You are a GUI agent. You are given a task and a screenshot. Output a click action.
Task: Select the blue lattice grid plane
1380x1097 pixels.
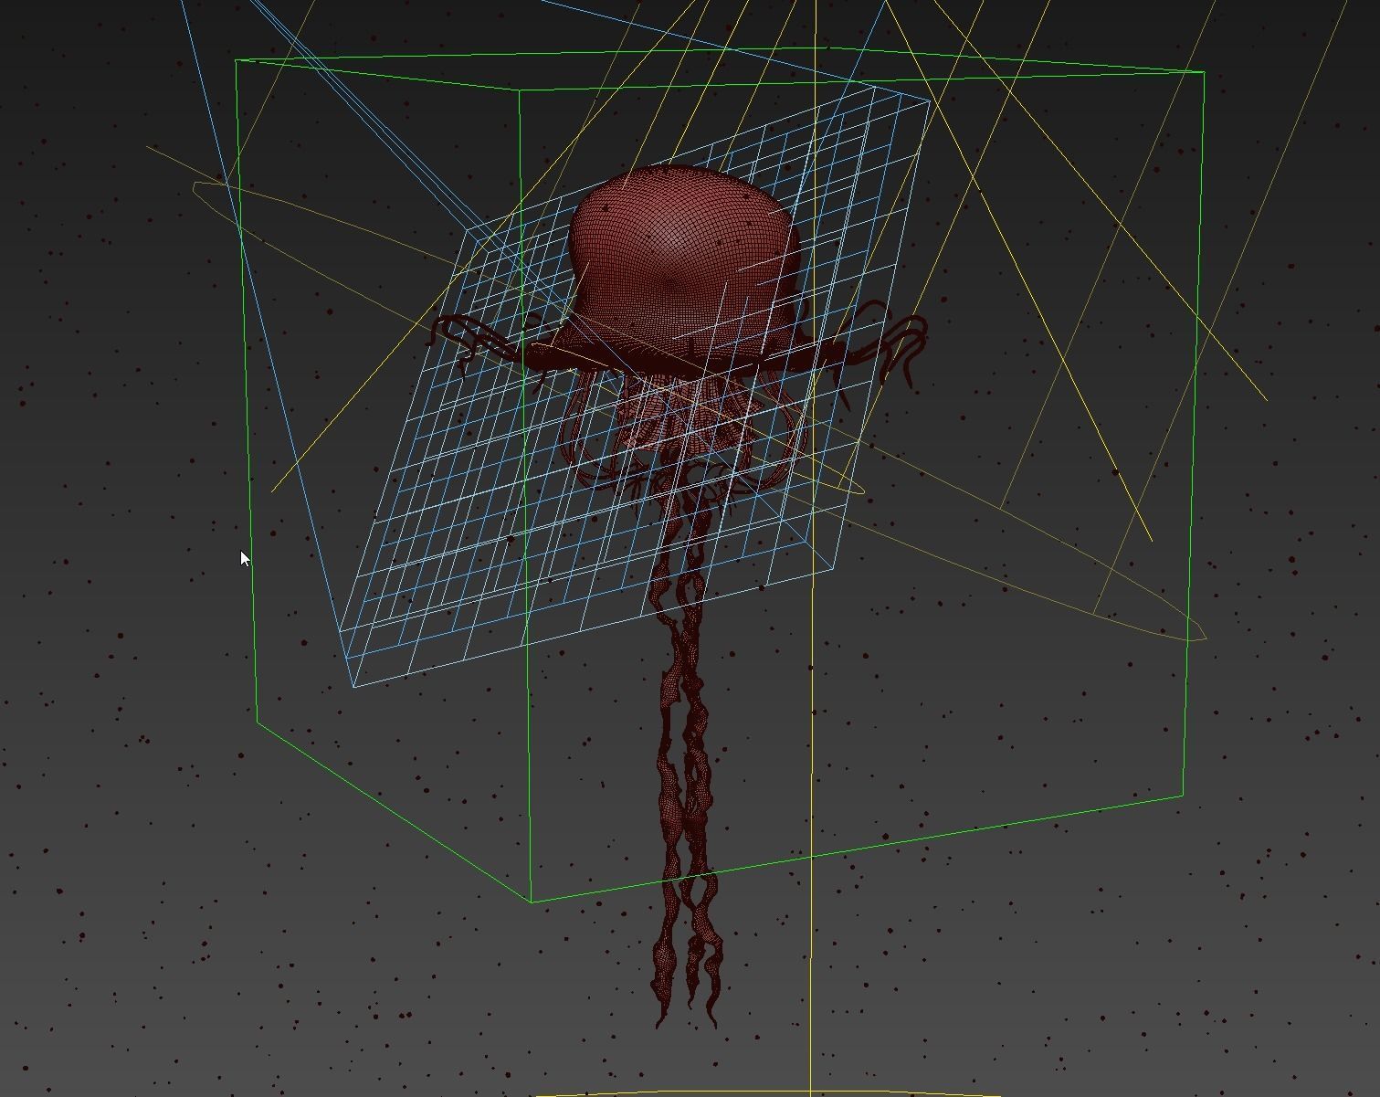pos(636,385)
